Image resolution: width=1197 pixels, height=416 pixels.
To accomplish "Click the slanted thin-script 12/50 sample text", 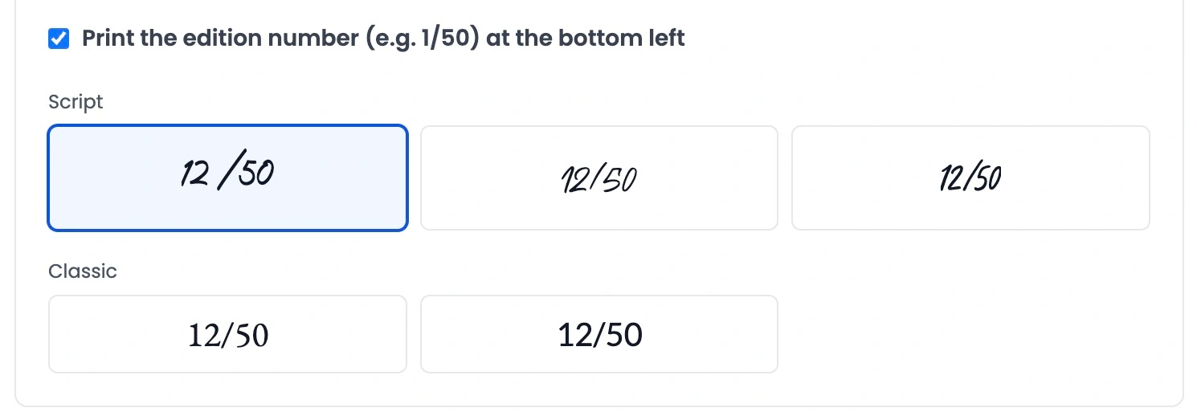I will click(599, 180).
